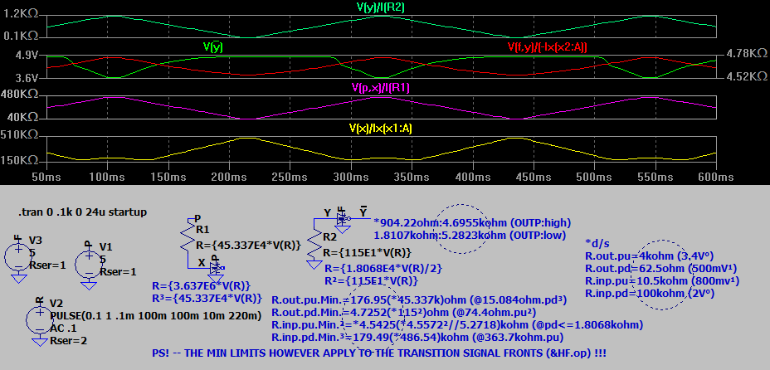Click the green V(y) trace label
The image size is (770, 370).
[213, 46]
